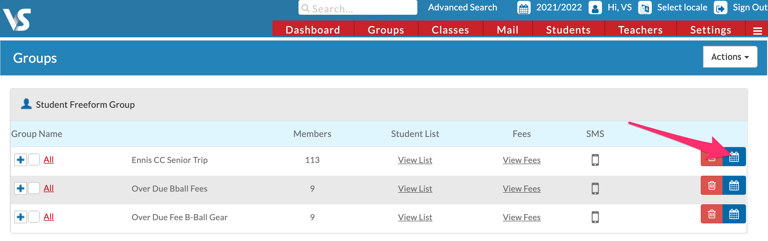Click the Over Due Bball Fees group name
768x241 pixels.
coord(169,188)
